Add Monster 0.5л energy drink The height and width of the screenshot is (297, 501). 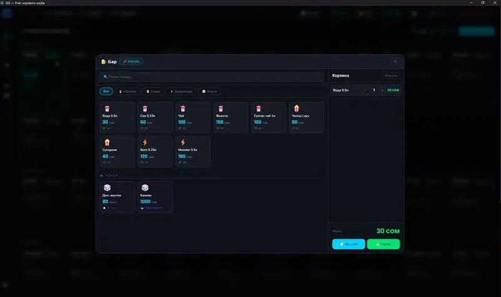tap(193, 152)
